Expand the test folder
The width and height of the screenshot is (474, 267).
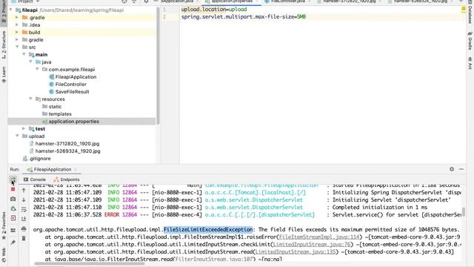pyautogui.click(x=24, y=128)
